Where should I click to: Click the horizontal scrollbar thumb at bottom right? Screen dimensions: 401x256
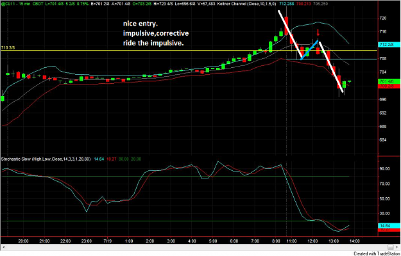391,247
